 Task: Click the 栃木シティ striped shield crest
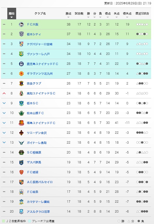21,34
